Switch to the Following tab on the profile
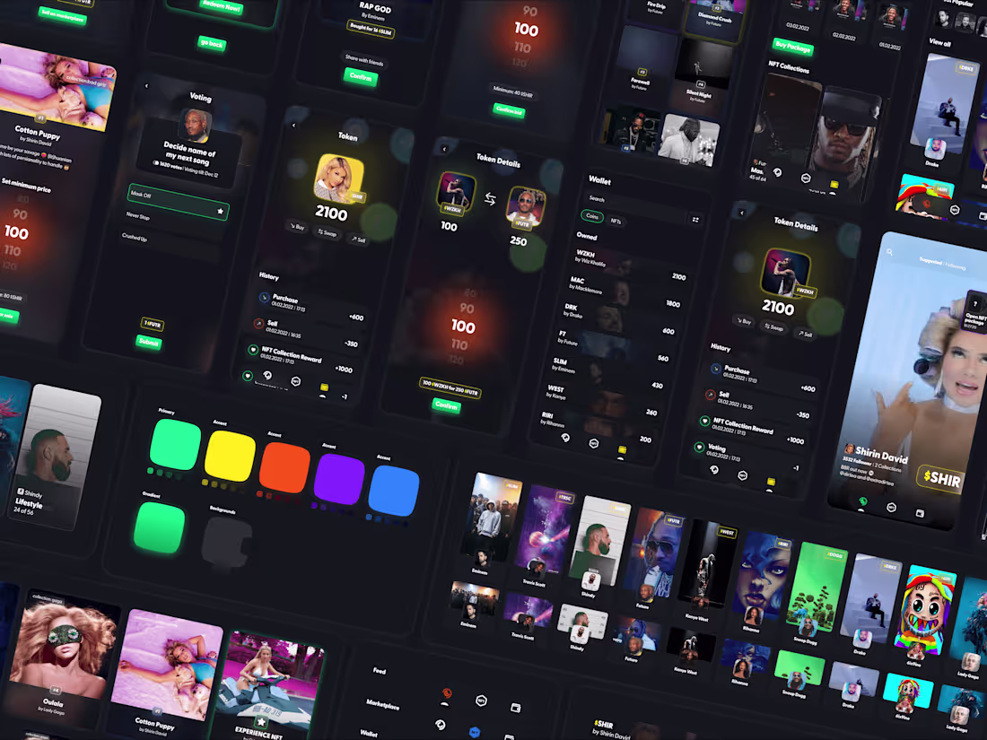The image size is (987, 740). pos(956,266)
